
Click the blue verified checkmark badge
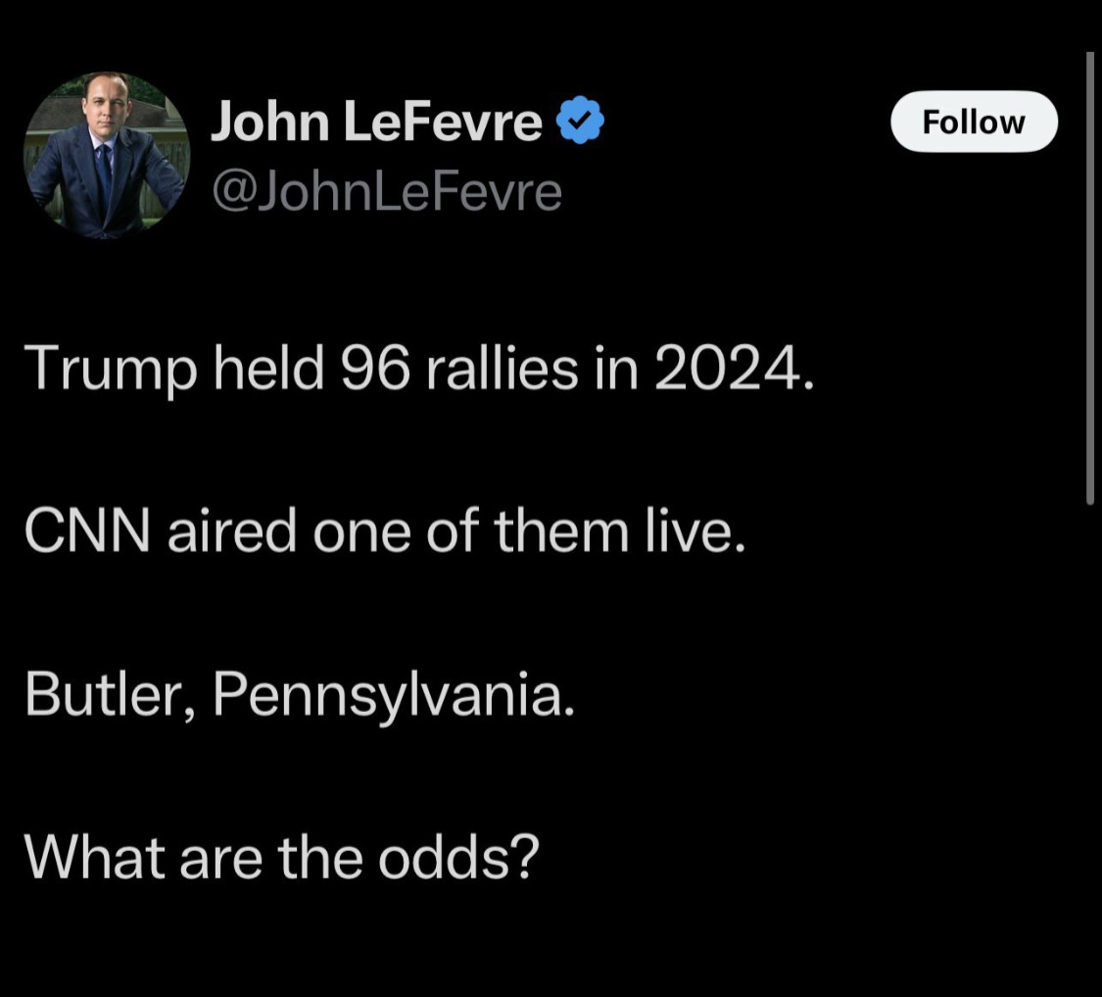pyautogui.click(x=580, y=122)
